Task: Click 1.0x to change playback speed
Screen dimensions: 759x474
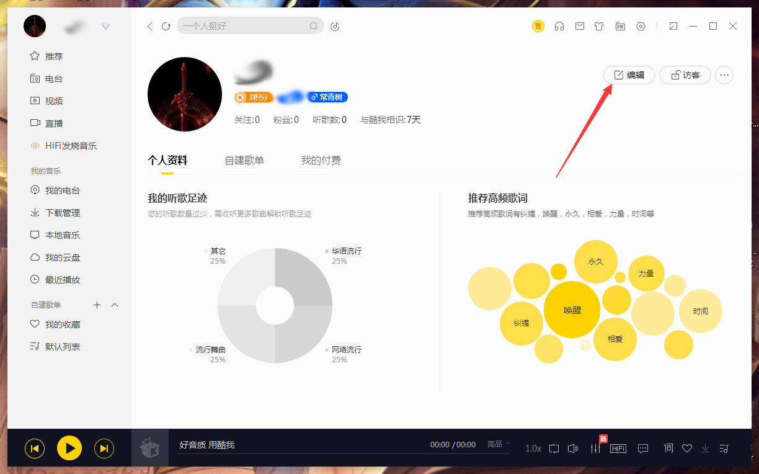Action: pos(533,448)
